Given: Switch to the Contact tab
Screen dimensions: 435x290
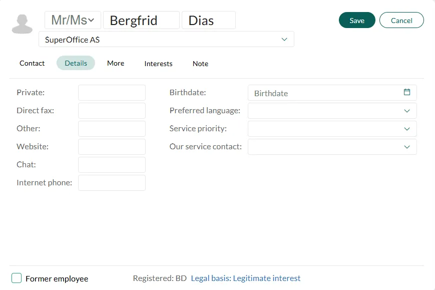Looking at the screenshot, I should (32, 63).
